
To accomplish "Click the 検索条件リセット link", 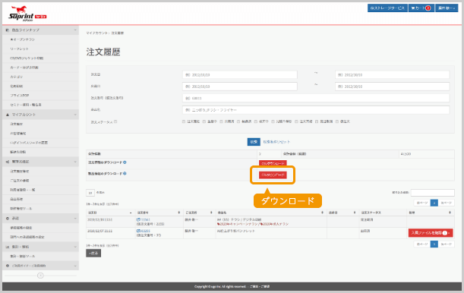I will pos(276,142).
